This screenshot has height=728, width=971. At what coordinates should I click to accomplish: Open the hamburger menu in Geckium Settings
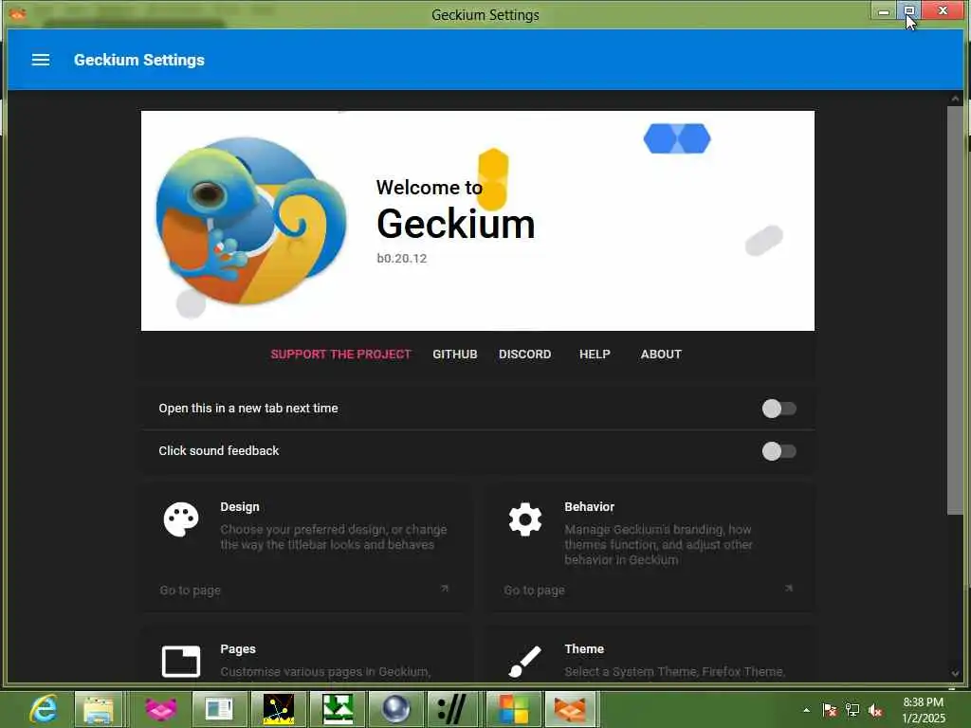click(x=41, y=60)
